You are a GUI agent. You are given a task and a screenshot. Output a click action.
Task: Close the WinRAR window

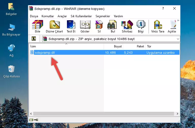pyautogui.click(x=174, y=8)
